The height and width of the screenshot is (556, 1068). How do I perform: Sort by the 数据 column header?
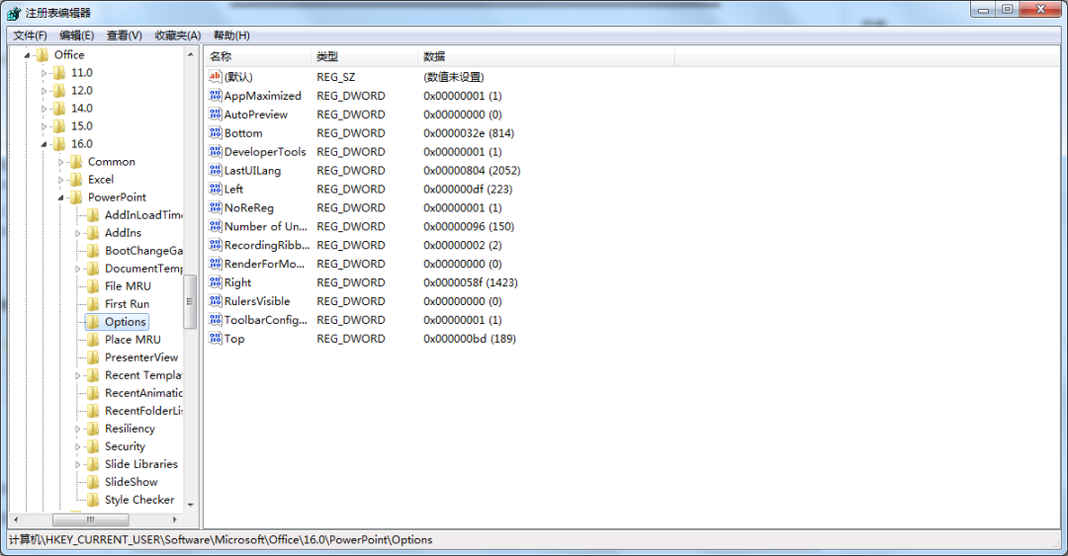(x=546, y=56)
